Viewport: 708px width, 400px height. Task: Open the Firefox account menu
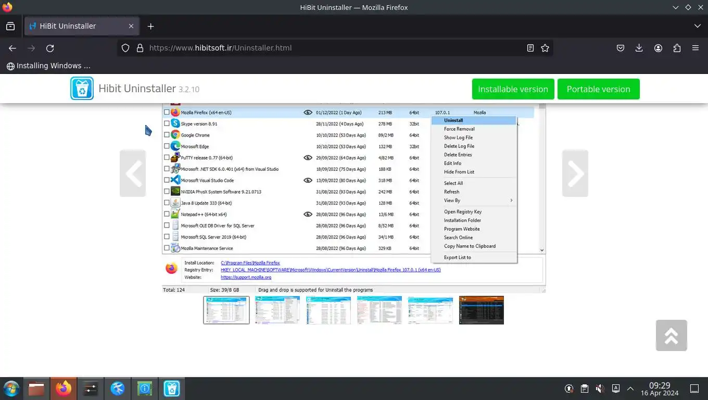(x=658, y=48)
